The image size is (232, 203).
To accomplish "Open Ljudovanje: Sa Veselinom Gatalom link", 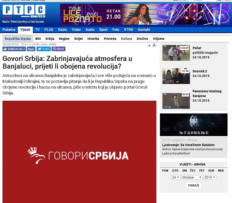I will point(188,145).
